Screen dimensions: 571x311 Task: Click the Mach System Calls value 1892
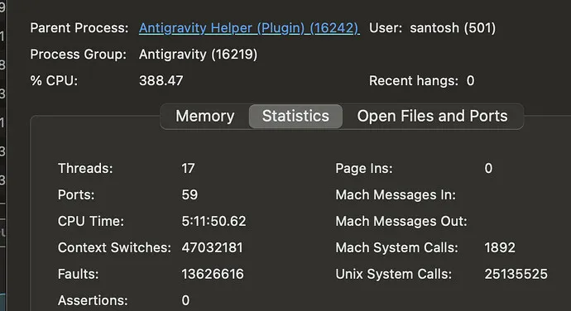pyautogui.click(x=500, y=247)
